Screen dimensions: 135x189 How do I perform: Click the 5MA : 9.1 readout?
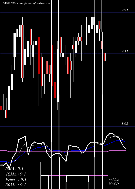[x=14, y=169]
